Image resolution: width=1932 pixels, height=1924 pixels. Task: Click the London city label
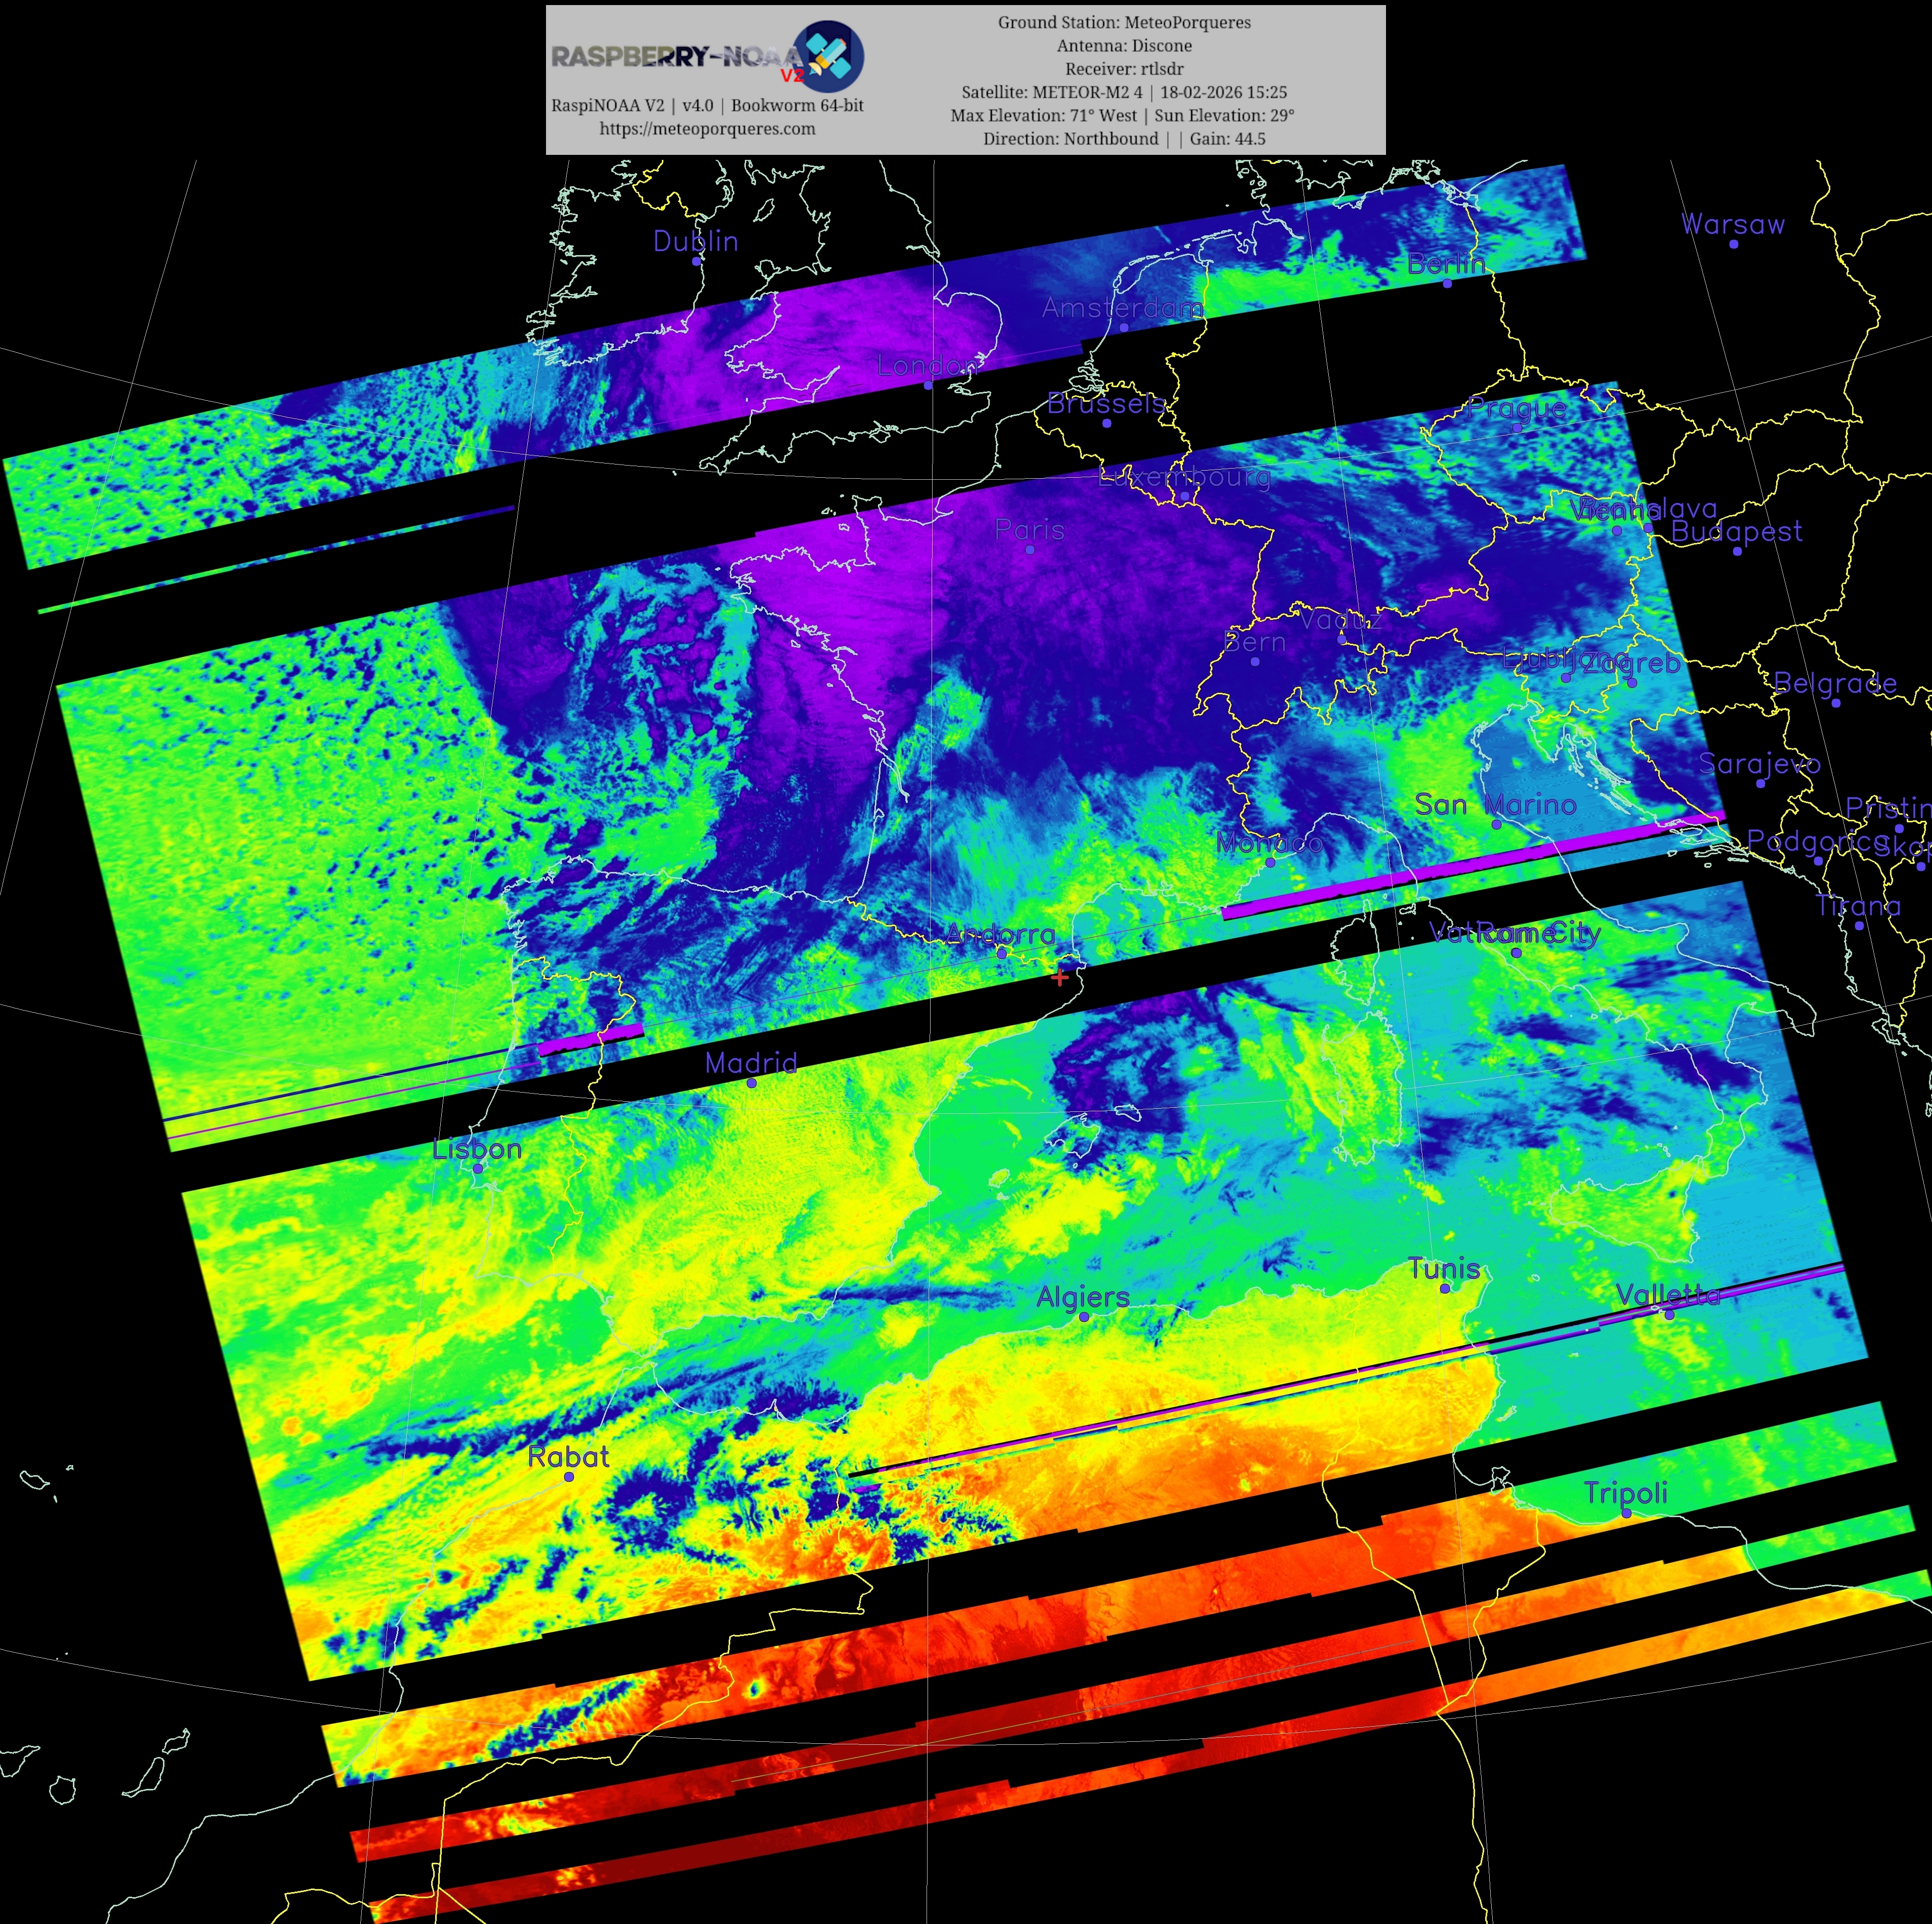(x=927, y=365)
